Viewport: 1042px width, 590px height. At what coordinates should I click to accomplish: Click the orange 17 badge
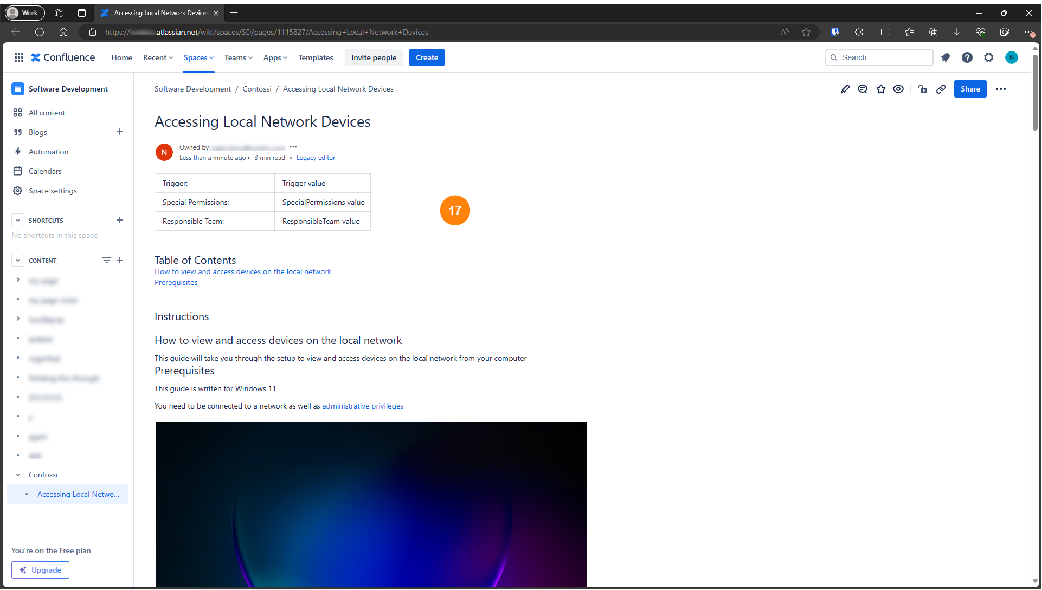pyautogui.click(x=455, y=210)
